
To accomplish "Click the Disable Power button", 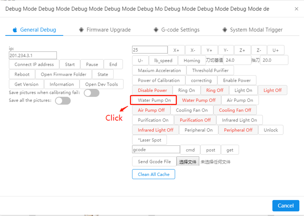I will [152, 90].
